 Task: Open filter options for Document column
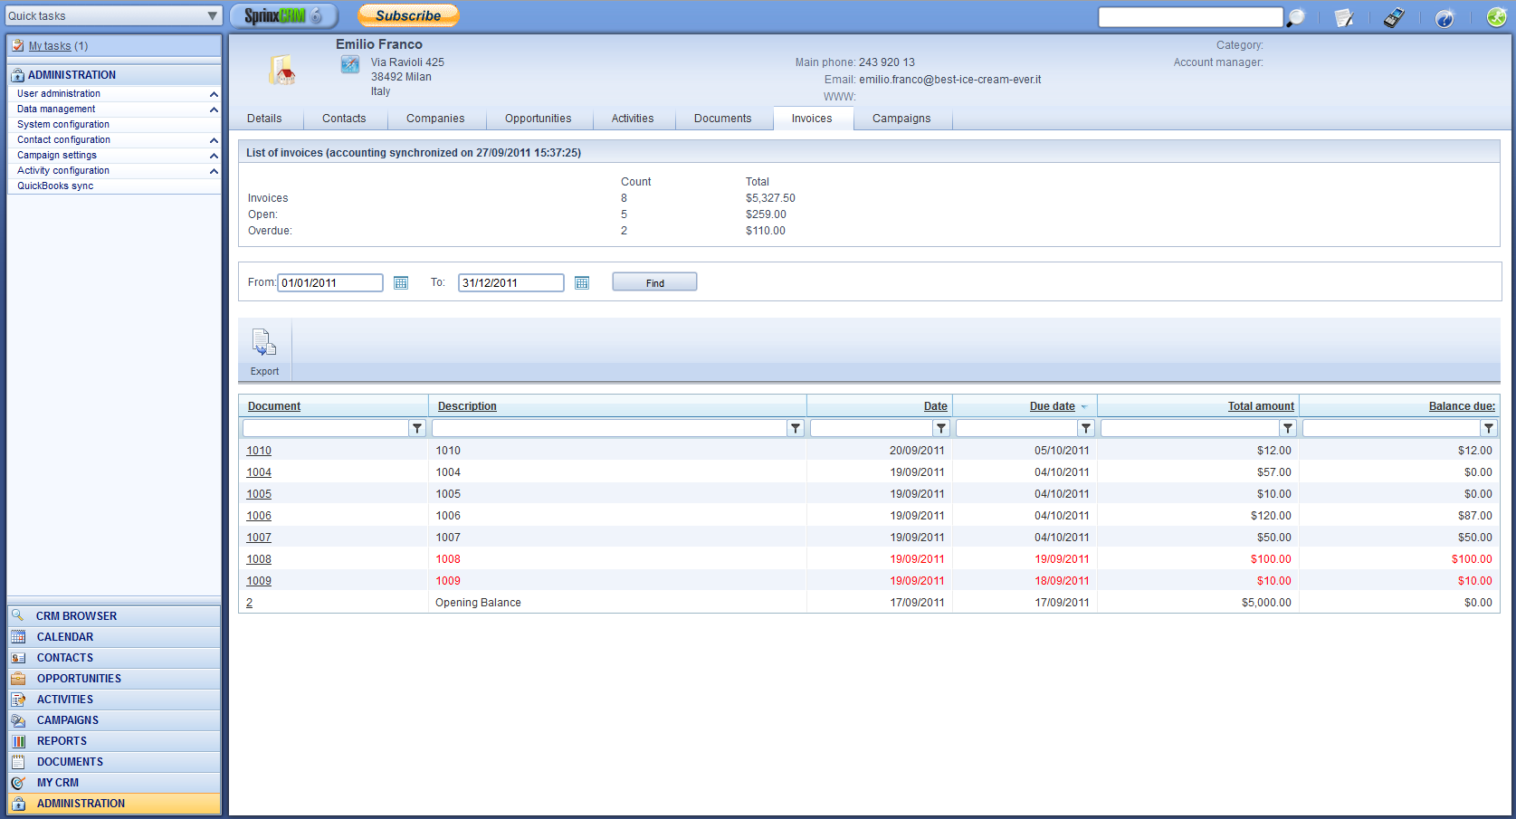tap(417, 428)
